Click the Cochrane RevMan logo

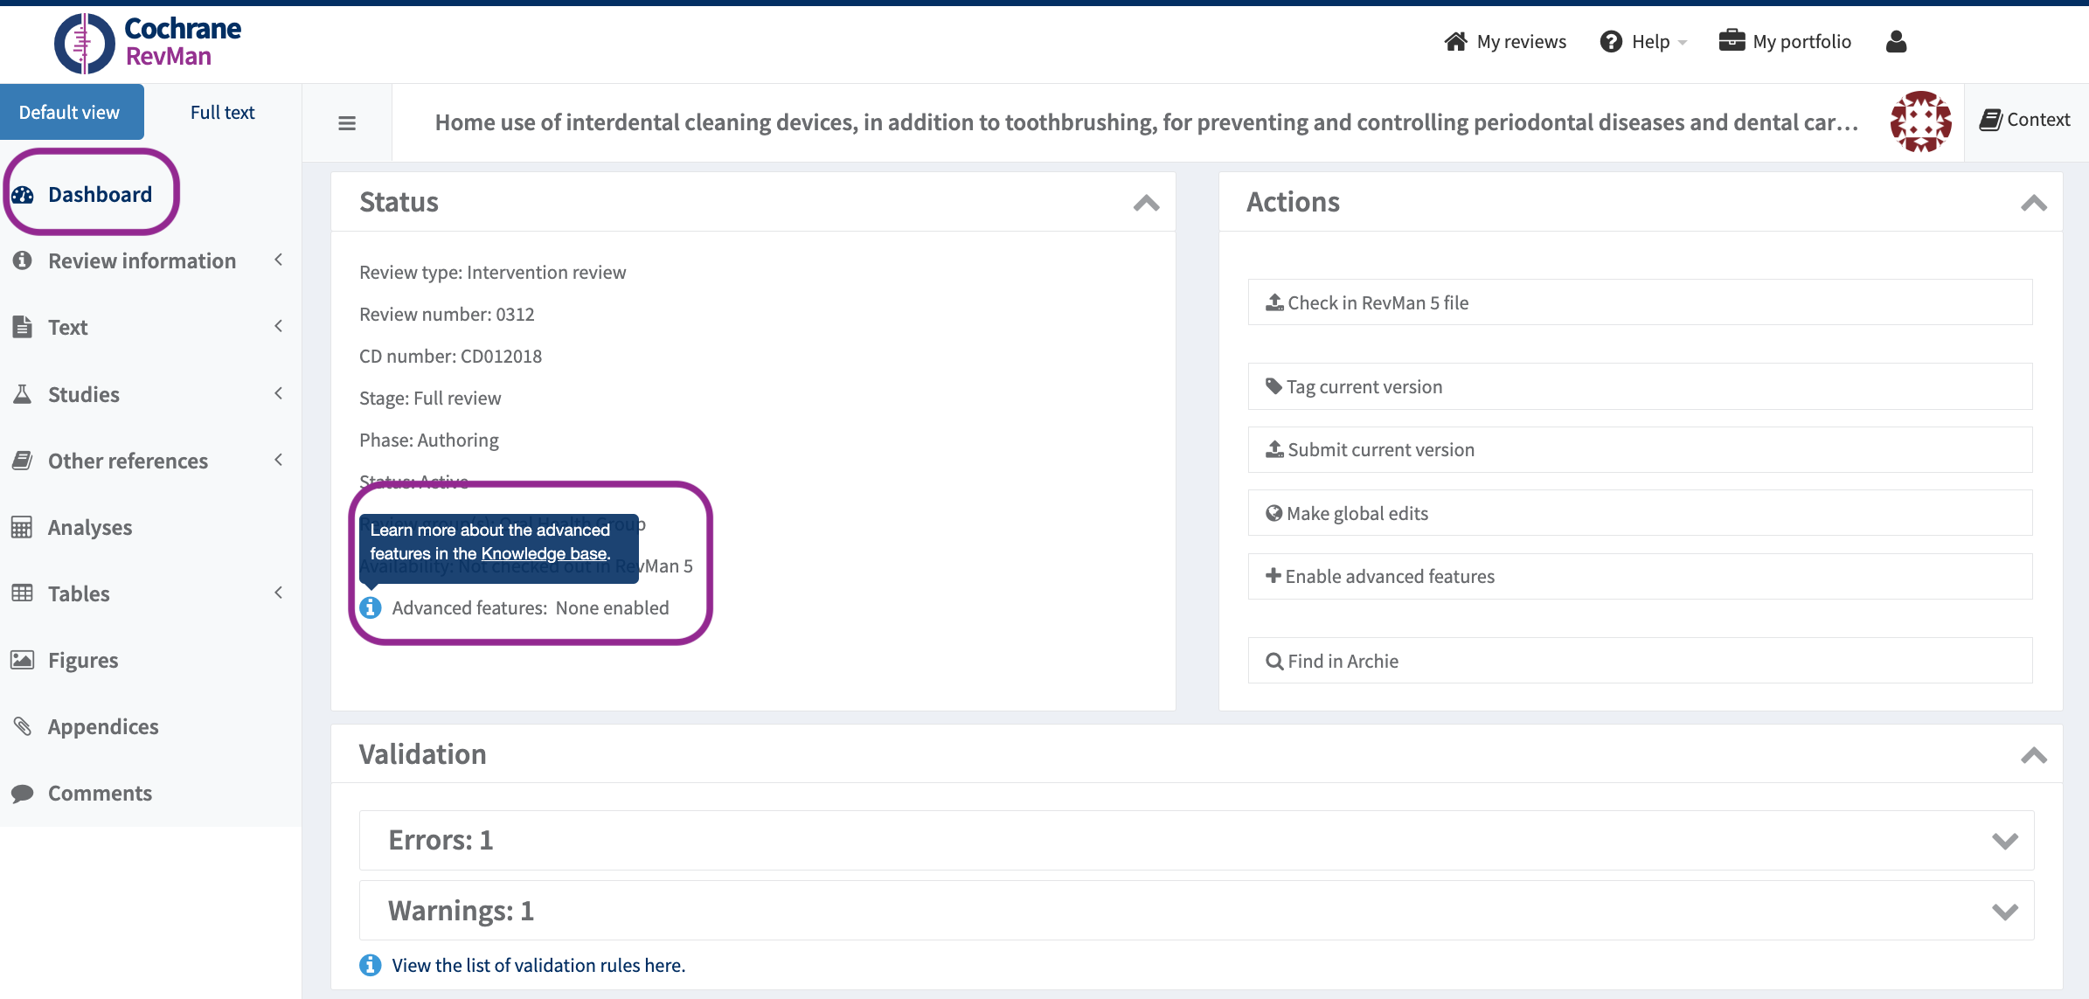click(x=149, y=42)
